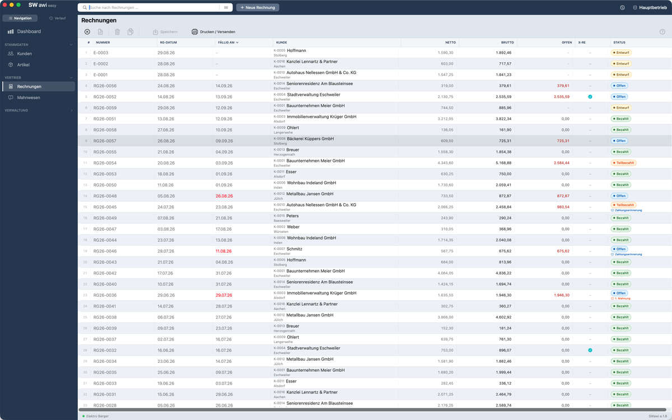
Task: Click the X-RE checkmark icon for RG26-0052
Action: (x=590, y=97)
